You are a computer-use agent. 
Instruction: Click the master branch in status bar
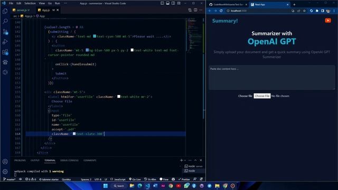(x=10, y=179)
